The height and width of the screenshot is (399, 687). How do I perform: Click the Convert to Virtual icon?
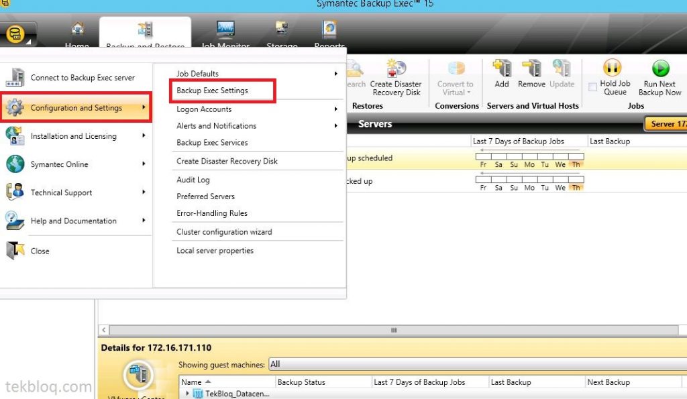point(456,69)
